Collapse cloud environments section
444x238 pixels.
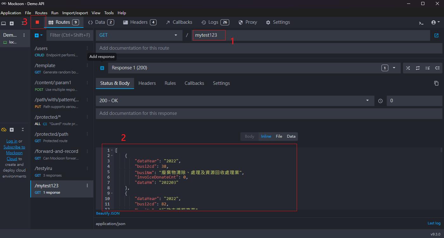(23, 130)
